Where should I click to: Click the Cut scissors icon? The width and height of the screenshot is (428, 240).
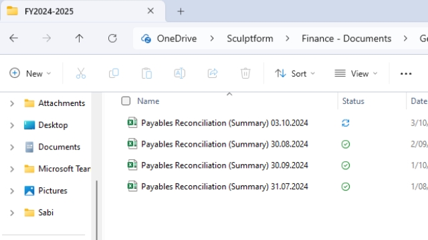81,73
